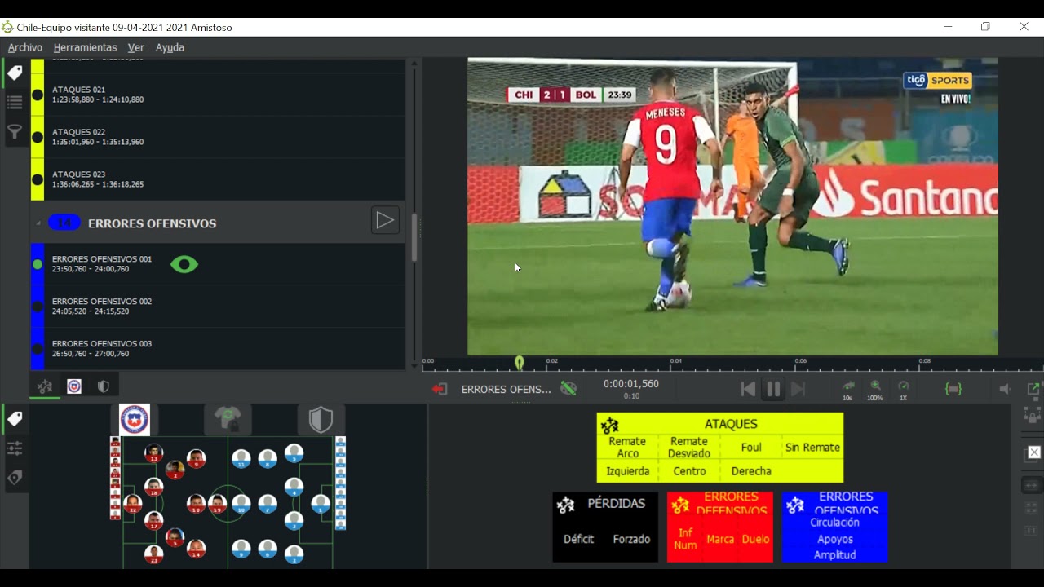The width and height of the screenshot is (1044, 587).
Task: Click the large rival shield button
Action: tap(321, 420)
